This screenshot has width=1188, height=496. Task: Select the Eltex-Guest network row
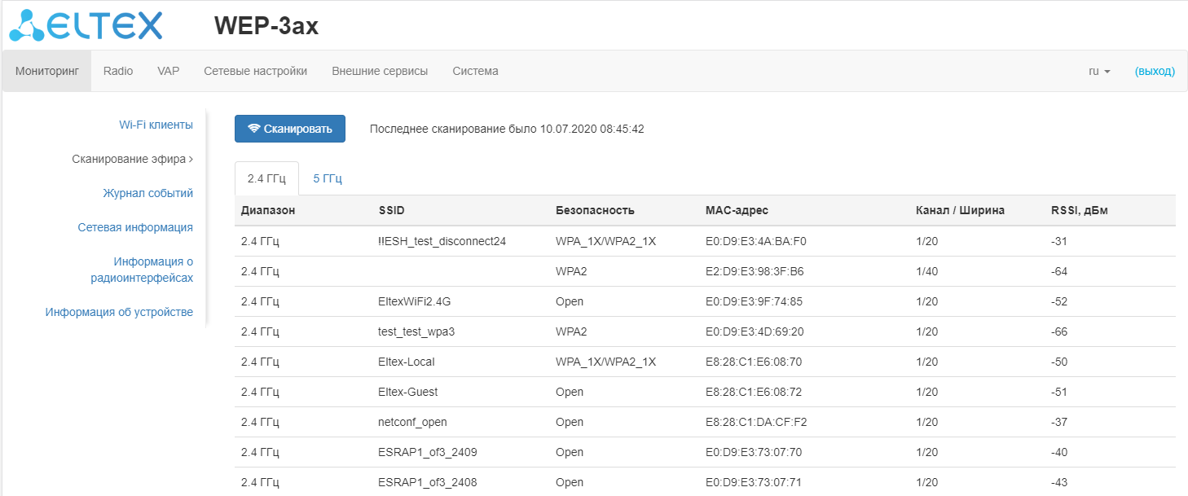click(x=408, y=392)
